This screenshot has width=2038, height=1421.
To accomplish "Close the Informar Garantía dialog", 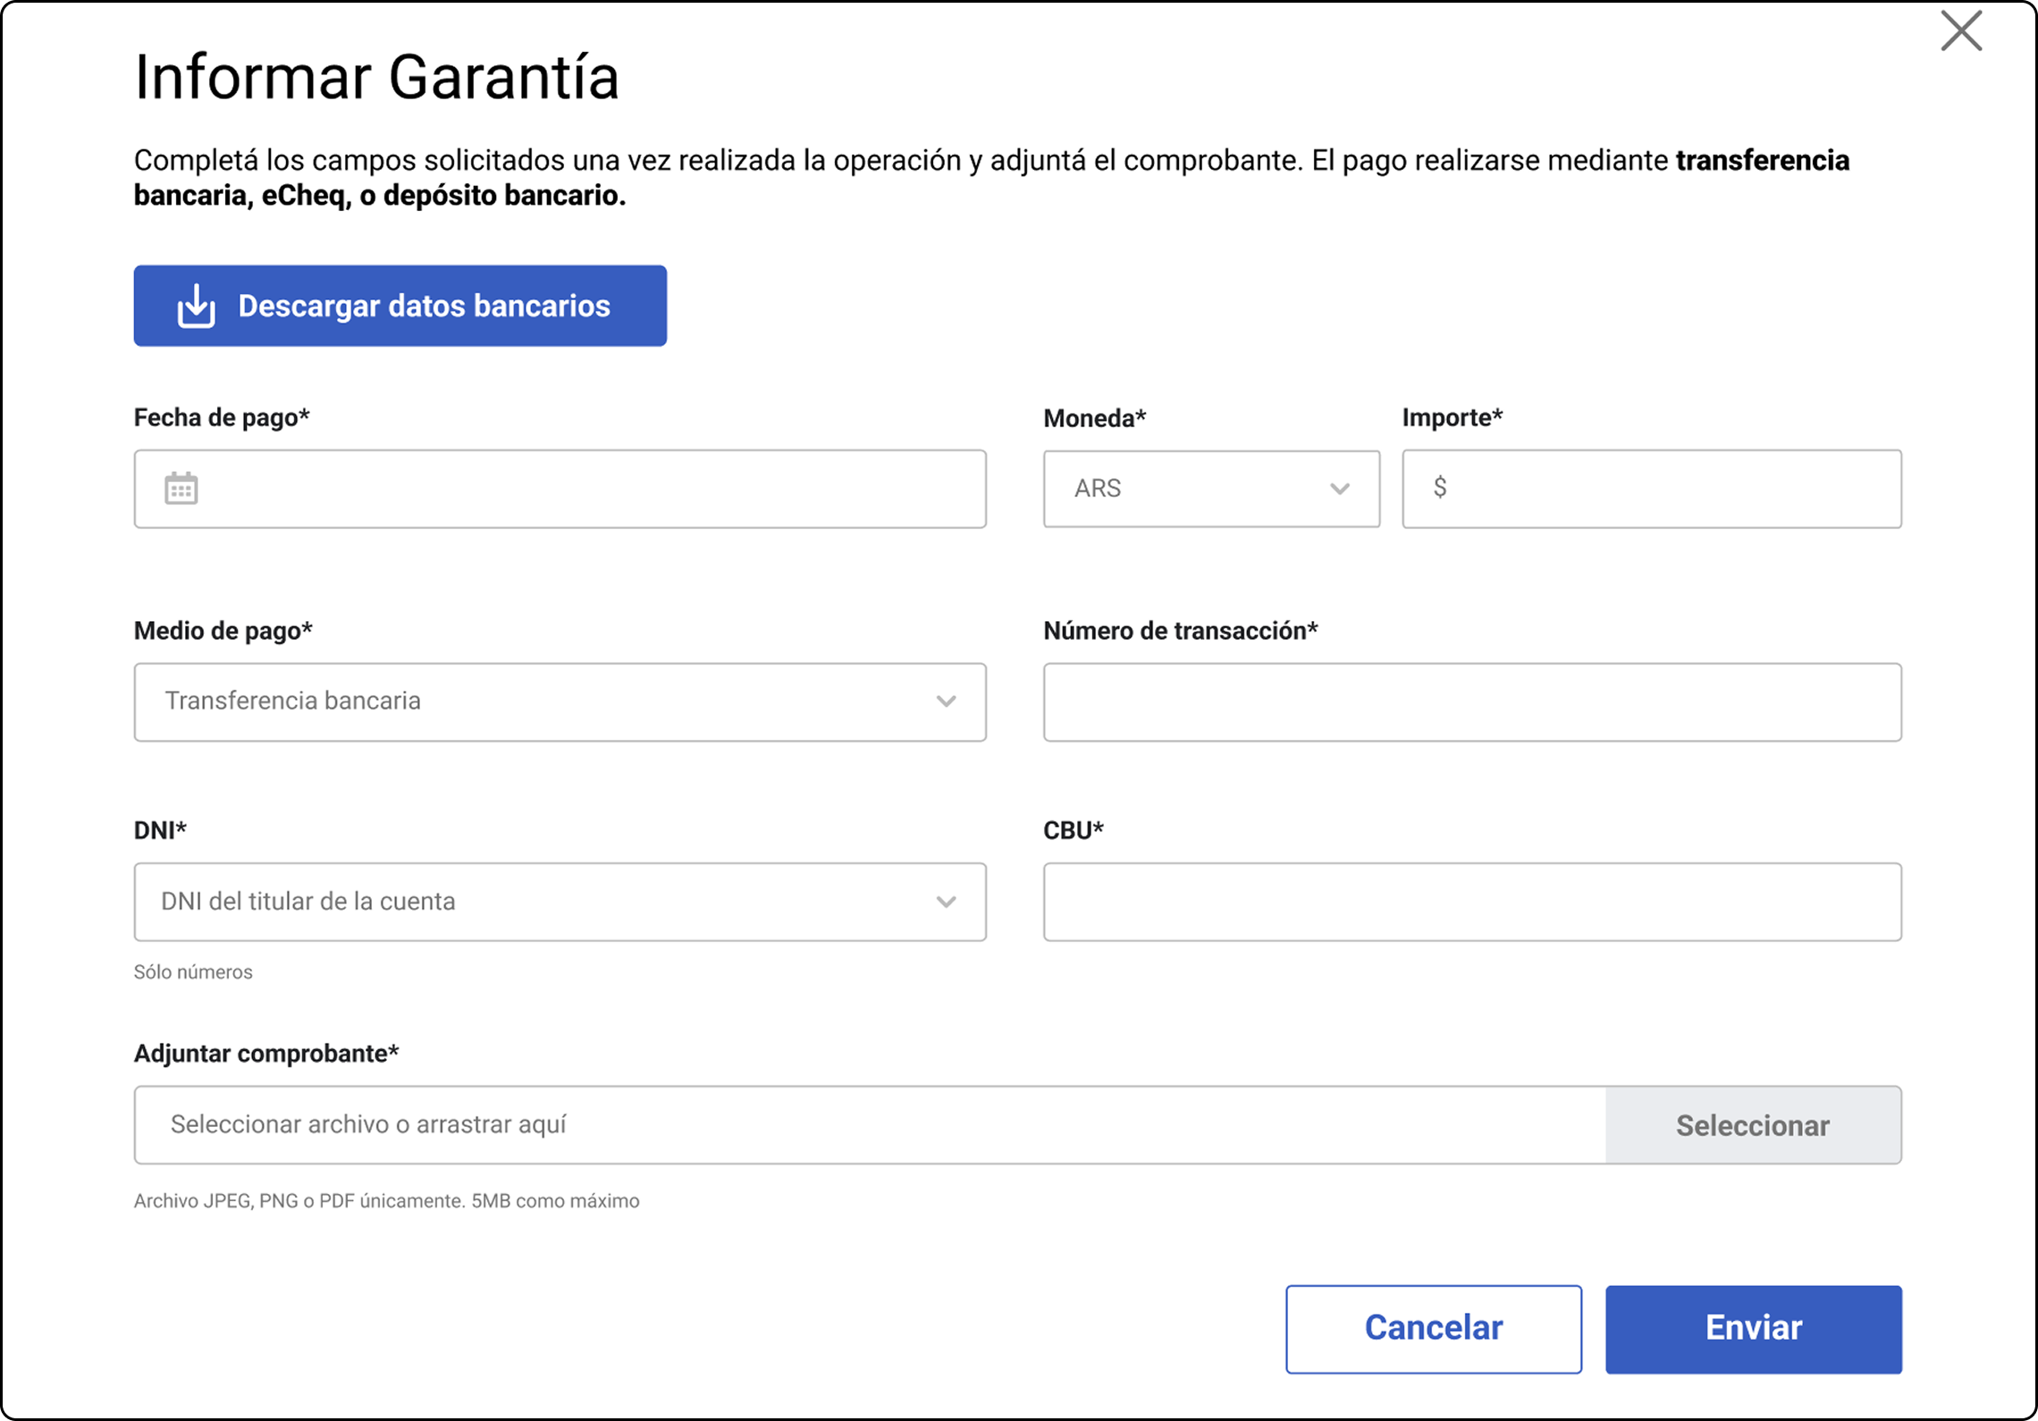I will (x=1961, y=32).
